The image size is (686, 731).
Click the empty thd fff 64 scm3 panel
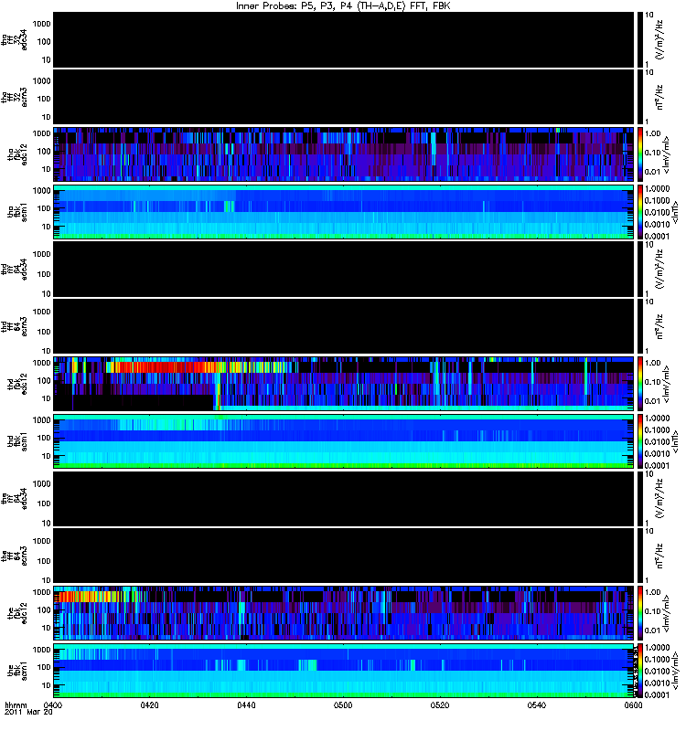344,326
